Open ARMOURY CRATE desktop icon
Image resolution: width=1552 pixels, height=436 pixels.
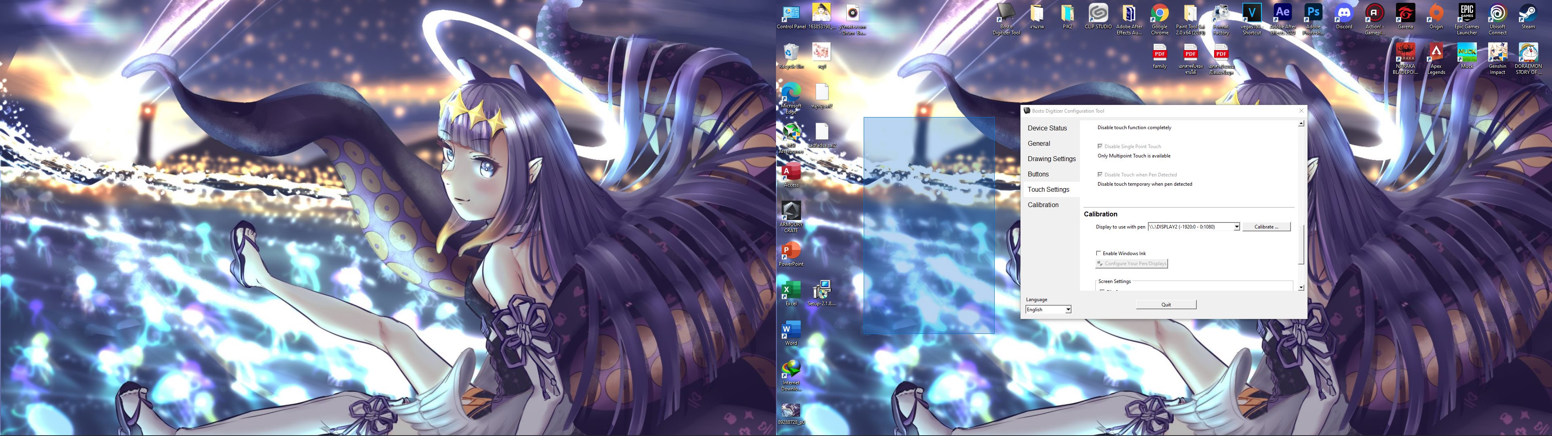tap(791, 217)
